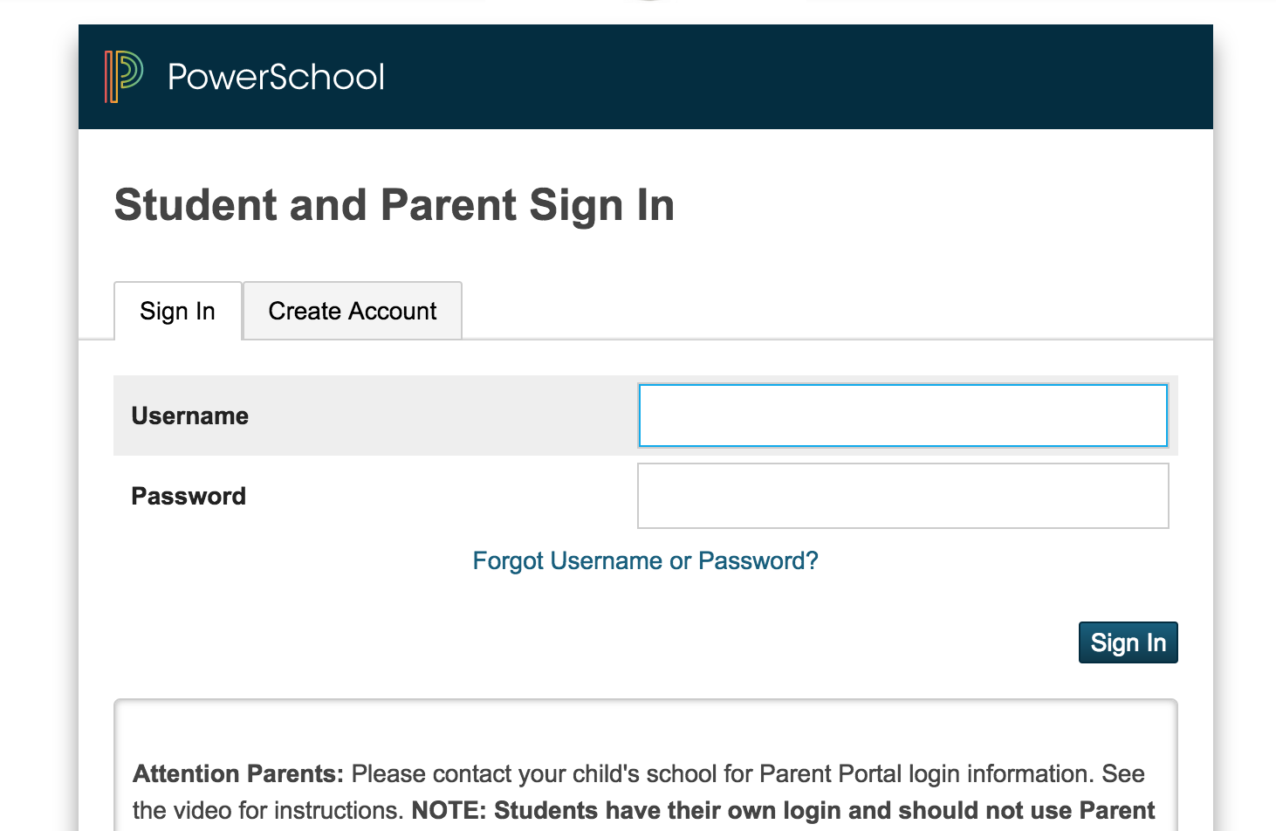Open the Create Account registration tab

click(x=352, y=311)
